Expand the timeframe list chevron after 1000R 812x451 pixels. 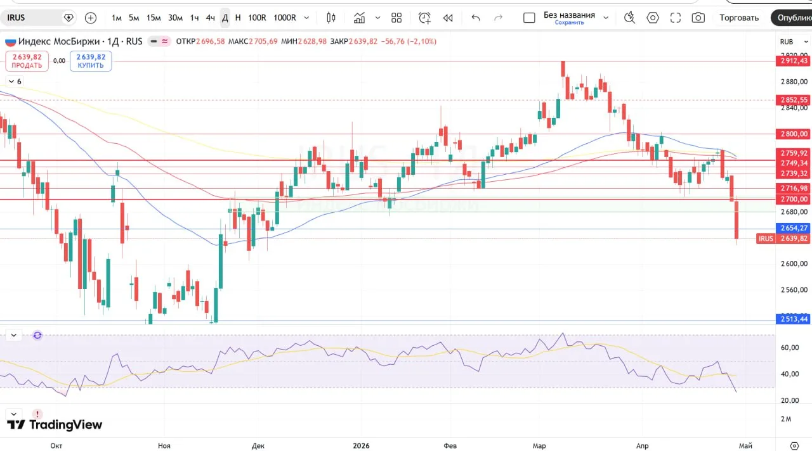click(307, 18)
